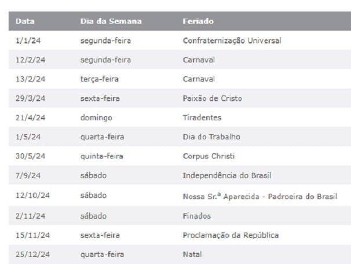351x269 pixels.
Task: Click the 30/5/24 date cell
Action: [x=28, y=157]
